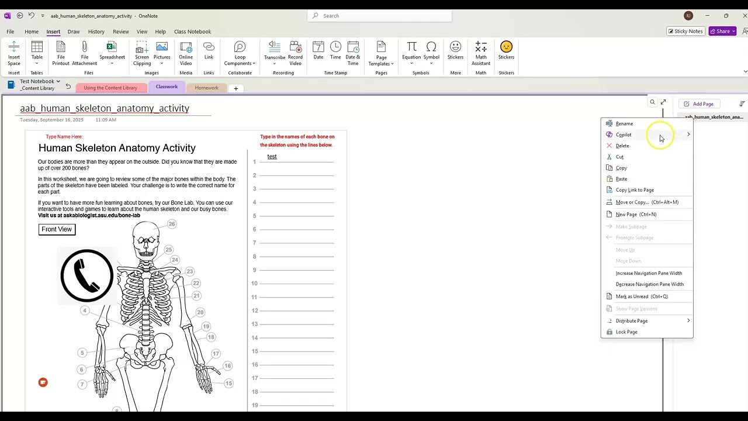Click the 'test' answer on line 1

[x=272, y=157]
